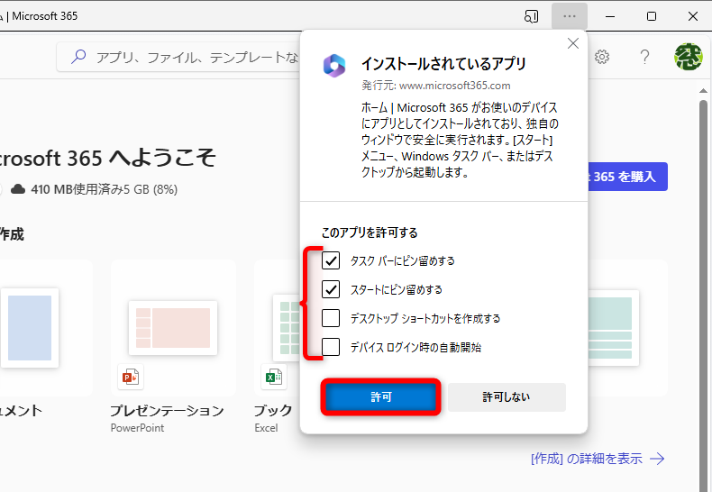This screenshot has width=712, height=492.
Task: Minimize the Microsoft 365 window
Action: 610,16
